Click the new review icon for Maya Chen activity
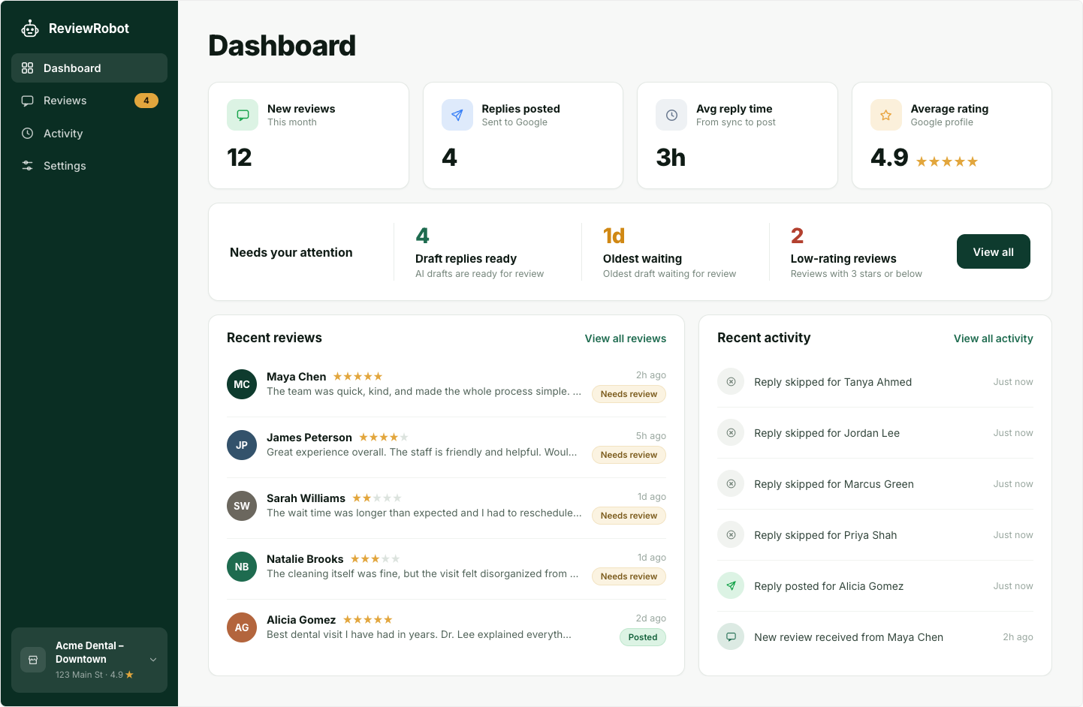This screenshot has width=1083, height=707. pos(731,637)
